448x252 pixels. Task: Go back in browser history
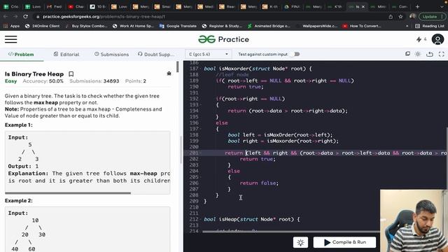pos(6,17)
